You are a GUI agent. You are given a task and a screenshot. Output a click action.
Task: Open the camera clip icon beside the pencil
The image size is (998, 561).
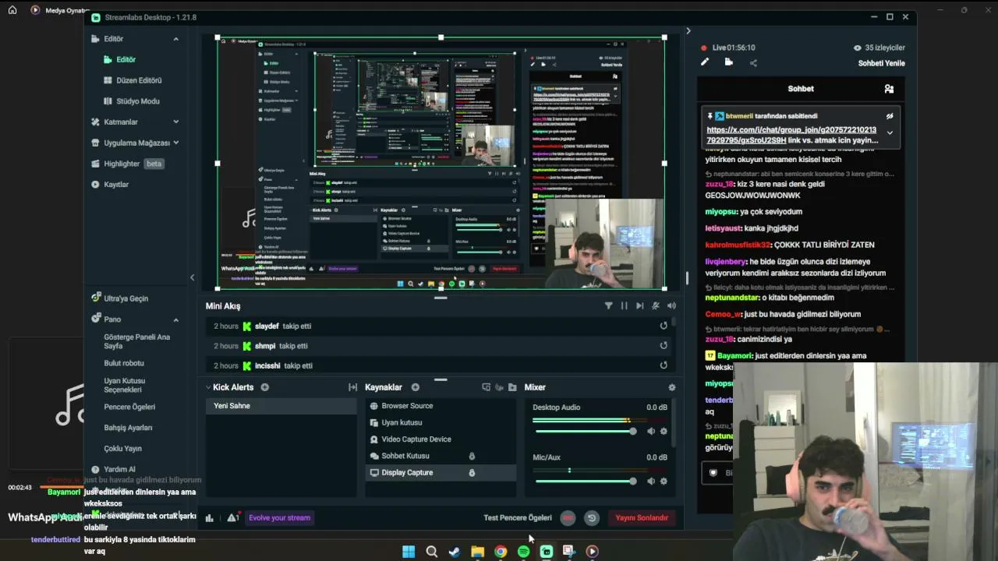pyautogui.click(x=728, y=62)
